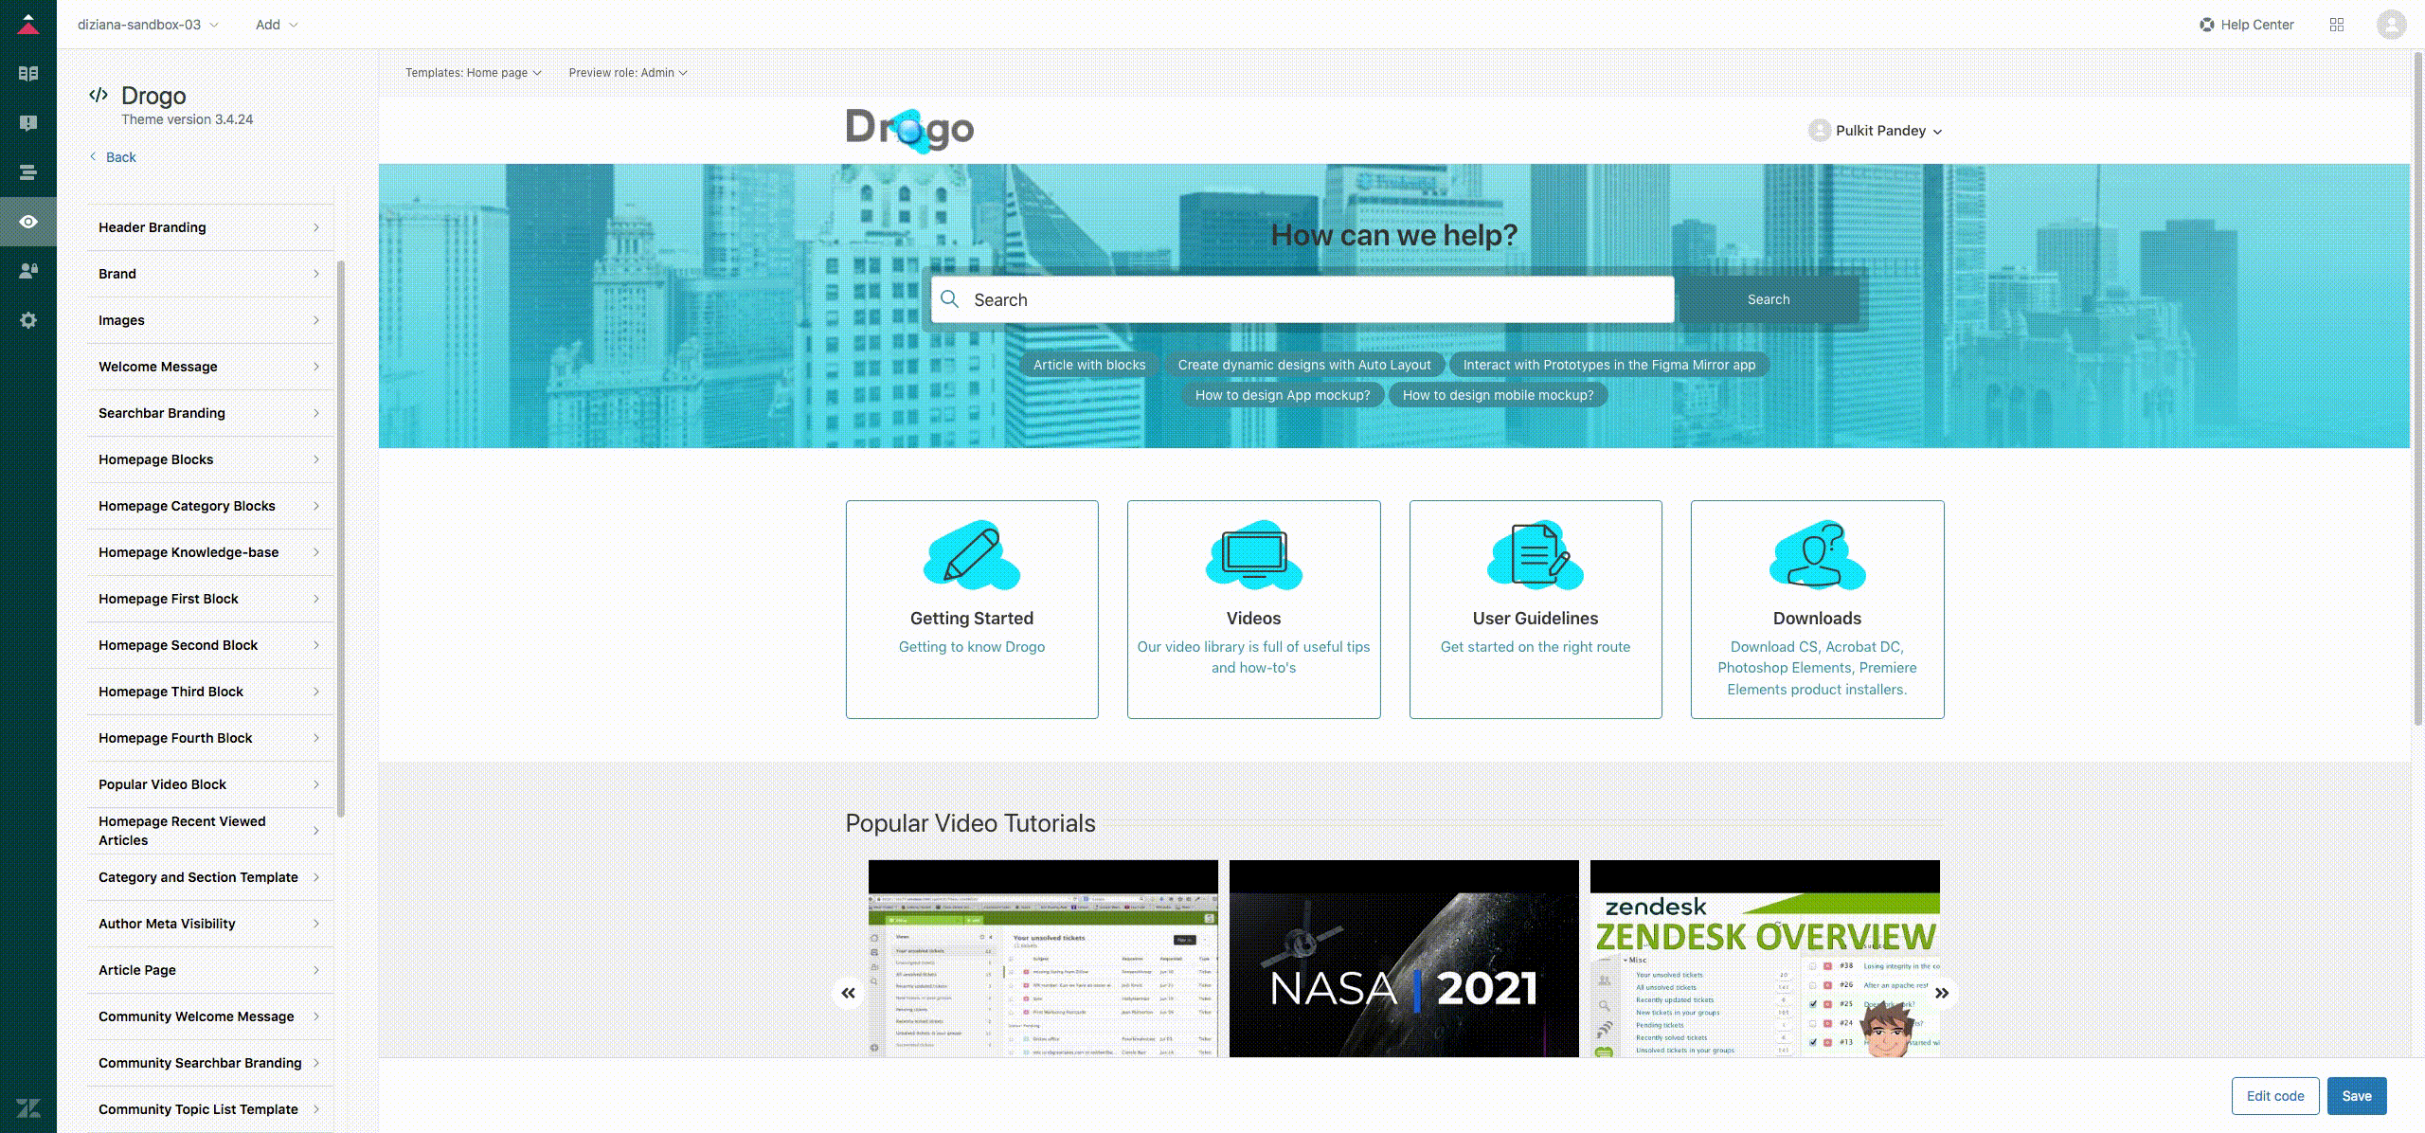Open Customize design eye icon in sidebar

click(x=28, y=222)
